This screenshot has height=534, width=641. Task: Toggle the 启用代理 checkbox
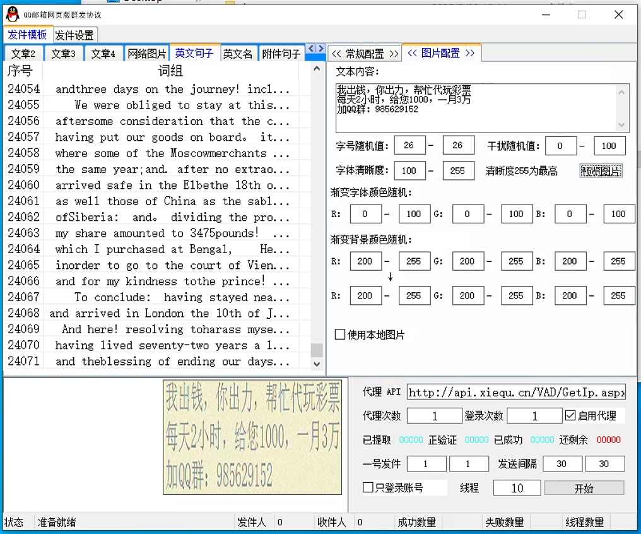[x=570, y=415]
